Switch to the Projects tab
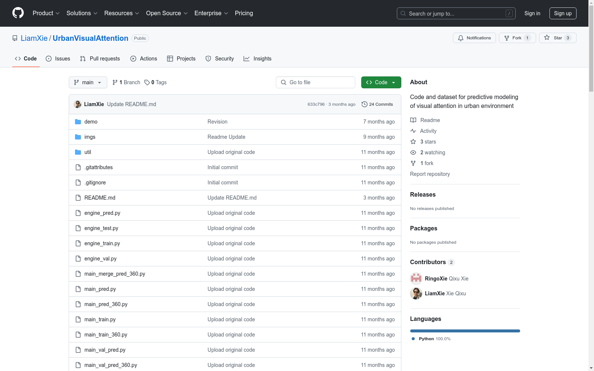This screenshot has width=594, height=371. coord(181,59)
